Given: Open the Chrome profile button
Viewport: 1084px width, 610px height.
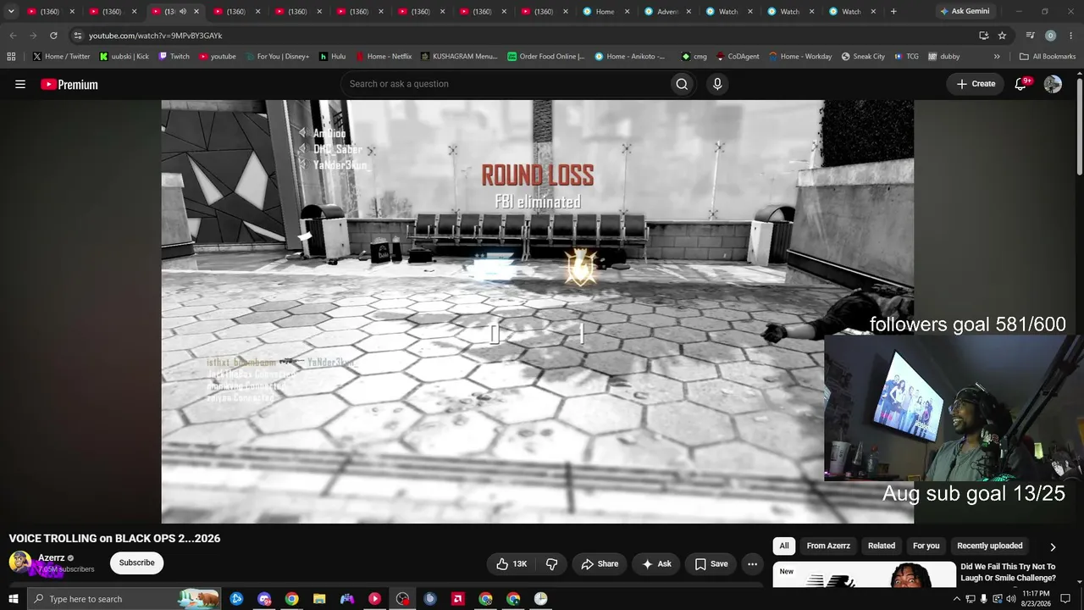Looking at the screenshot, I should 1050,36.
